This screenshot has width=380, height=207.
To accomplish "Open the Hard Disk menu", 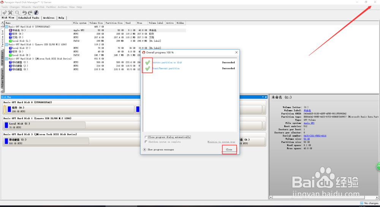I will point(38,7).
